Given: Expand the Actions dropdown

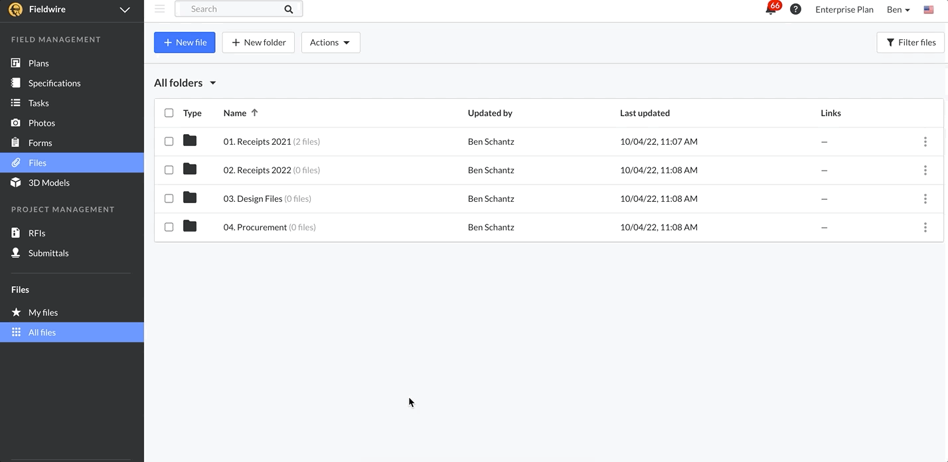Looking at the screenshot, I should (x=330, y=42).
